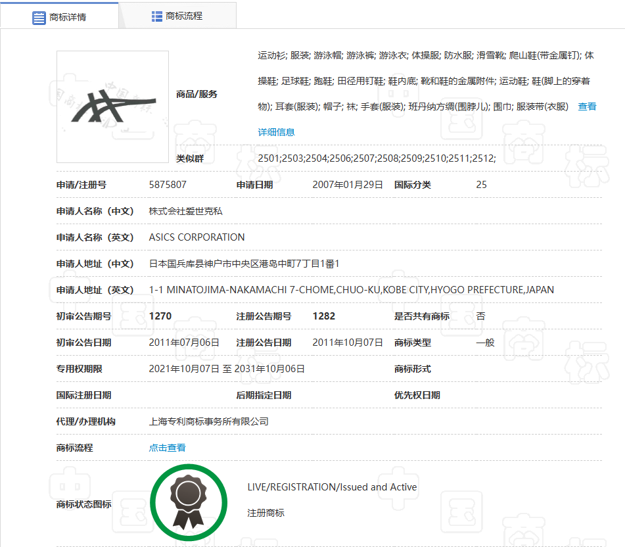
Task: Click the 商标状态图标 field label
Action: pos(83,504)
